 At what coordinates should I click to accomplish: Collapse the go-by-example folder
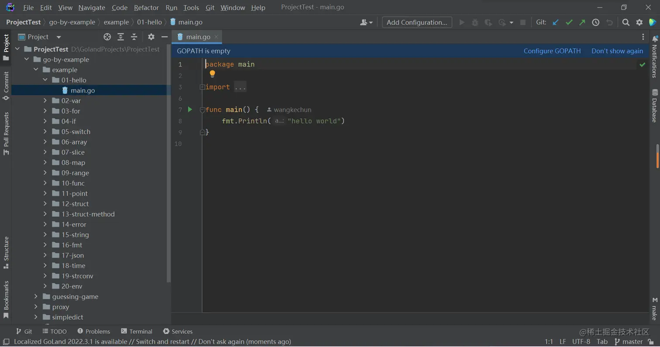click(27, 60)
